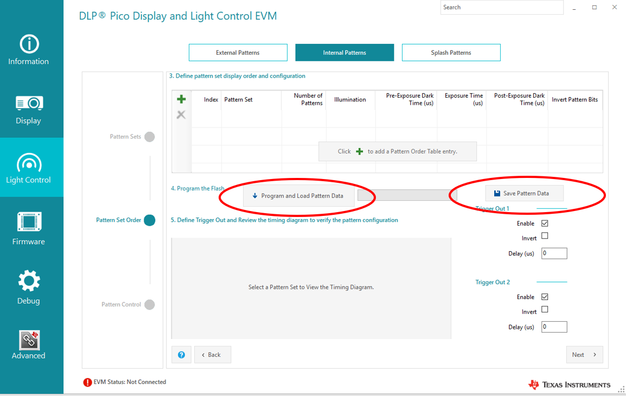Image resolution: width=626 pixels, height=396 pixels.
Task: Click the gray X delete entry icon
Action: pos(181,115)
